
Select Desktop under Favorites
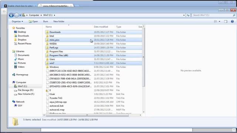[22, 32]
